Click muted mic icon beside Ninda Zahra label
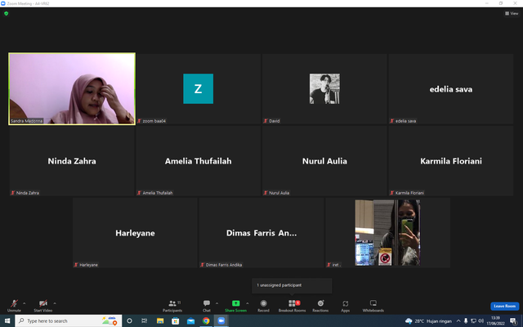Screen dimensions: 523x327 (x=13, y=193)
